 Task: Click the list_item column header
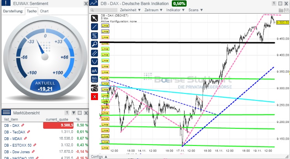pos(11,119)
